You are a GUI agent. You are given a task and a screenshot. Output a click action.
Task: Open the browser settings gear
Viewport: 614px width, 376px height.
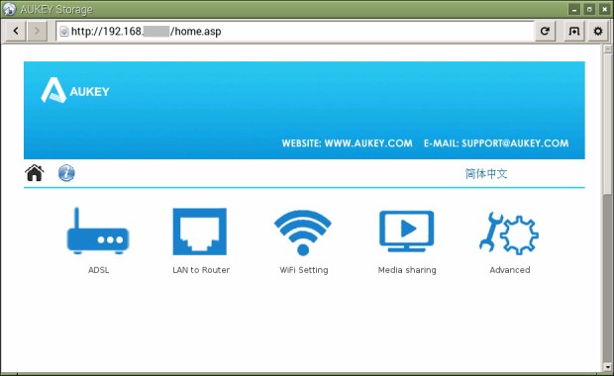point(598,31)
